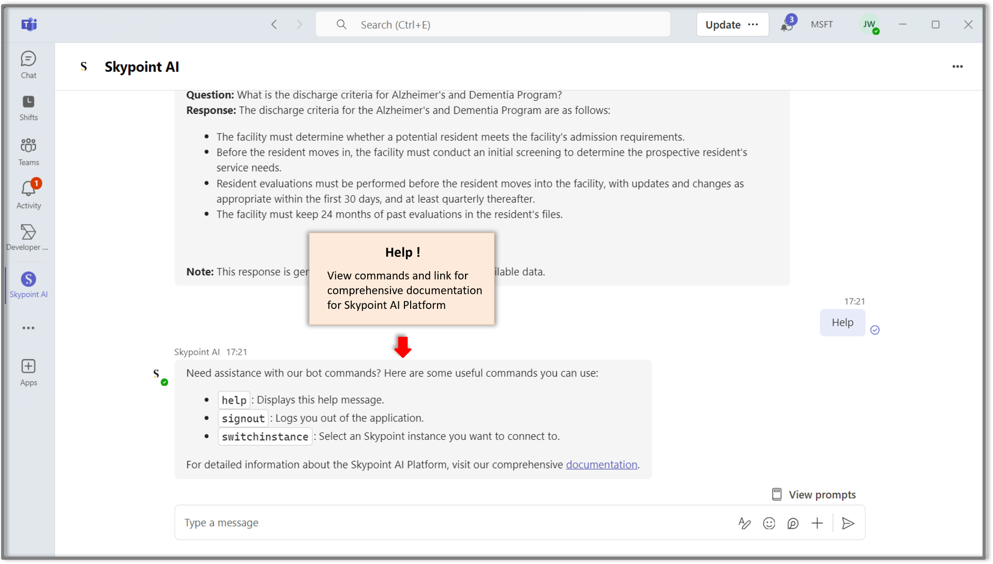Open the Developer Portal app

tap(28, 237)
